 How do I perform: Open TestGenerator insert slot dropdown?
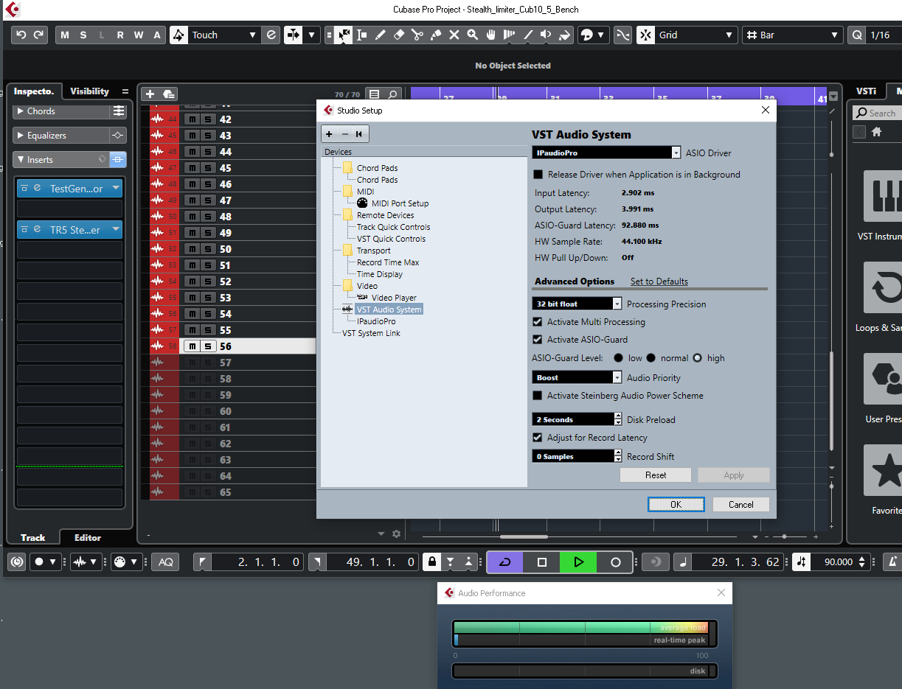tap(116, 189)
